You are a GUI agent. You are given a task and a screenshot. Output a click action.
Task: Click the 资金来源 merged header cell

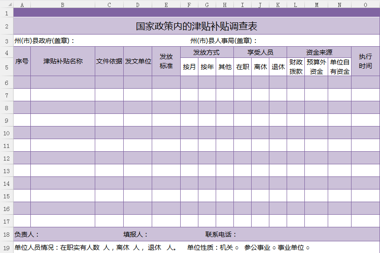319,52
